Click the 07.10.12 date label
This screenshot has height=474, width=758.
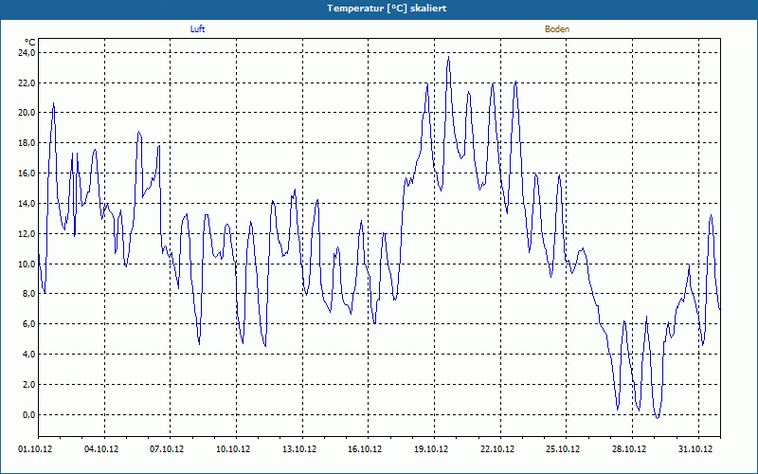click(167, 449)
